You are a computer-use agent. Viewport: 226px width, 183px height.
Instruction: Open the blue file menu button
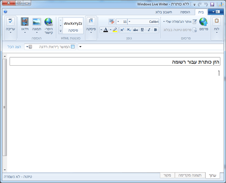[216, 12]
